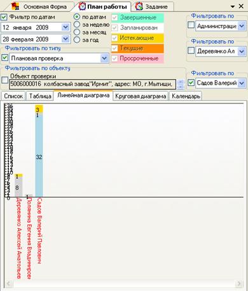Toggle the Администрация filter checkbox

pos(191,25)
